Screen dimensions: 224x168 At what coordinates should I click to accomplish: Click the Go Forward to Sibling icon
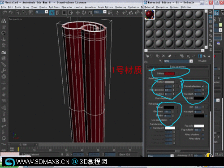209,56
